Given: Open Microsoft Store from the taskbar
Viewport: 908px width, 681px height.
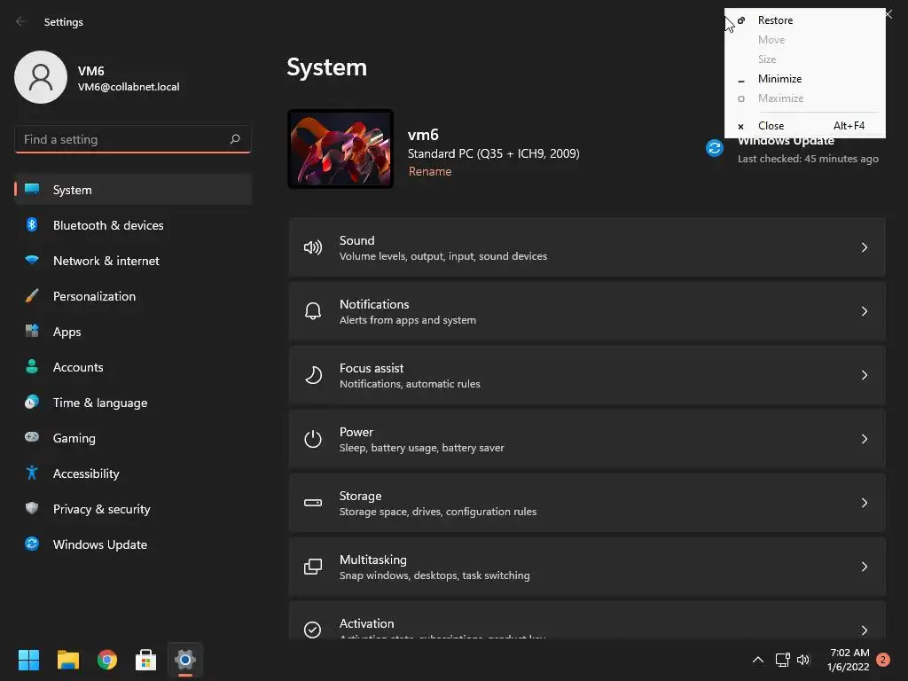Looking at the screenshot, I should [x=146, y=660].
